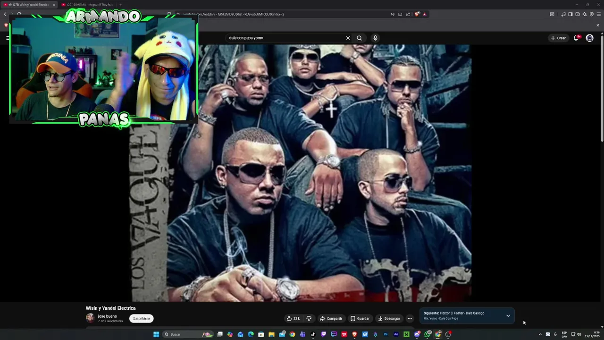This screenshot has width=604, height=340.
Task: Click the Guardar save button
Action: pos(360,318)
